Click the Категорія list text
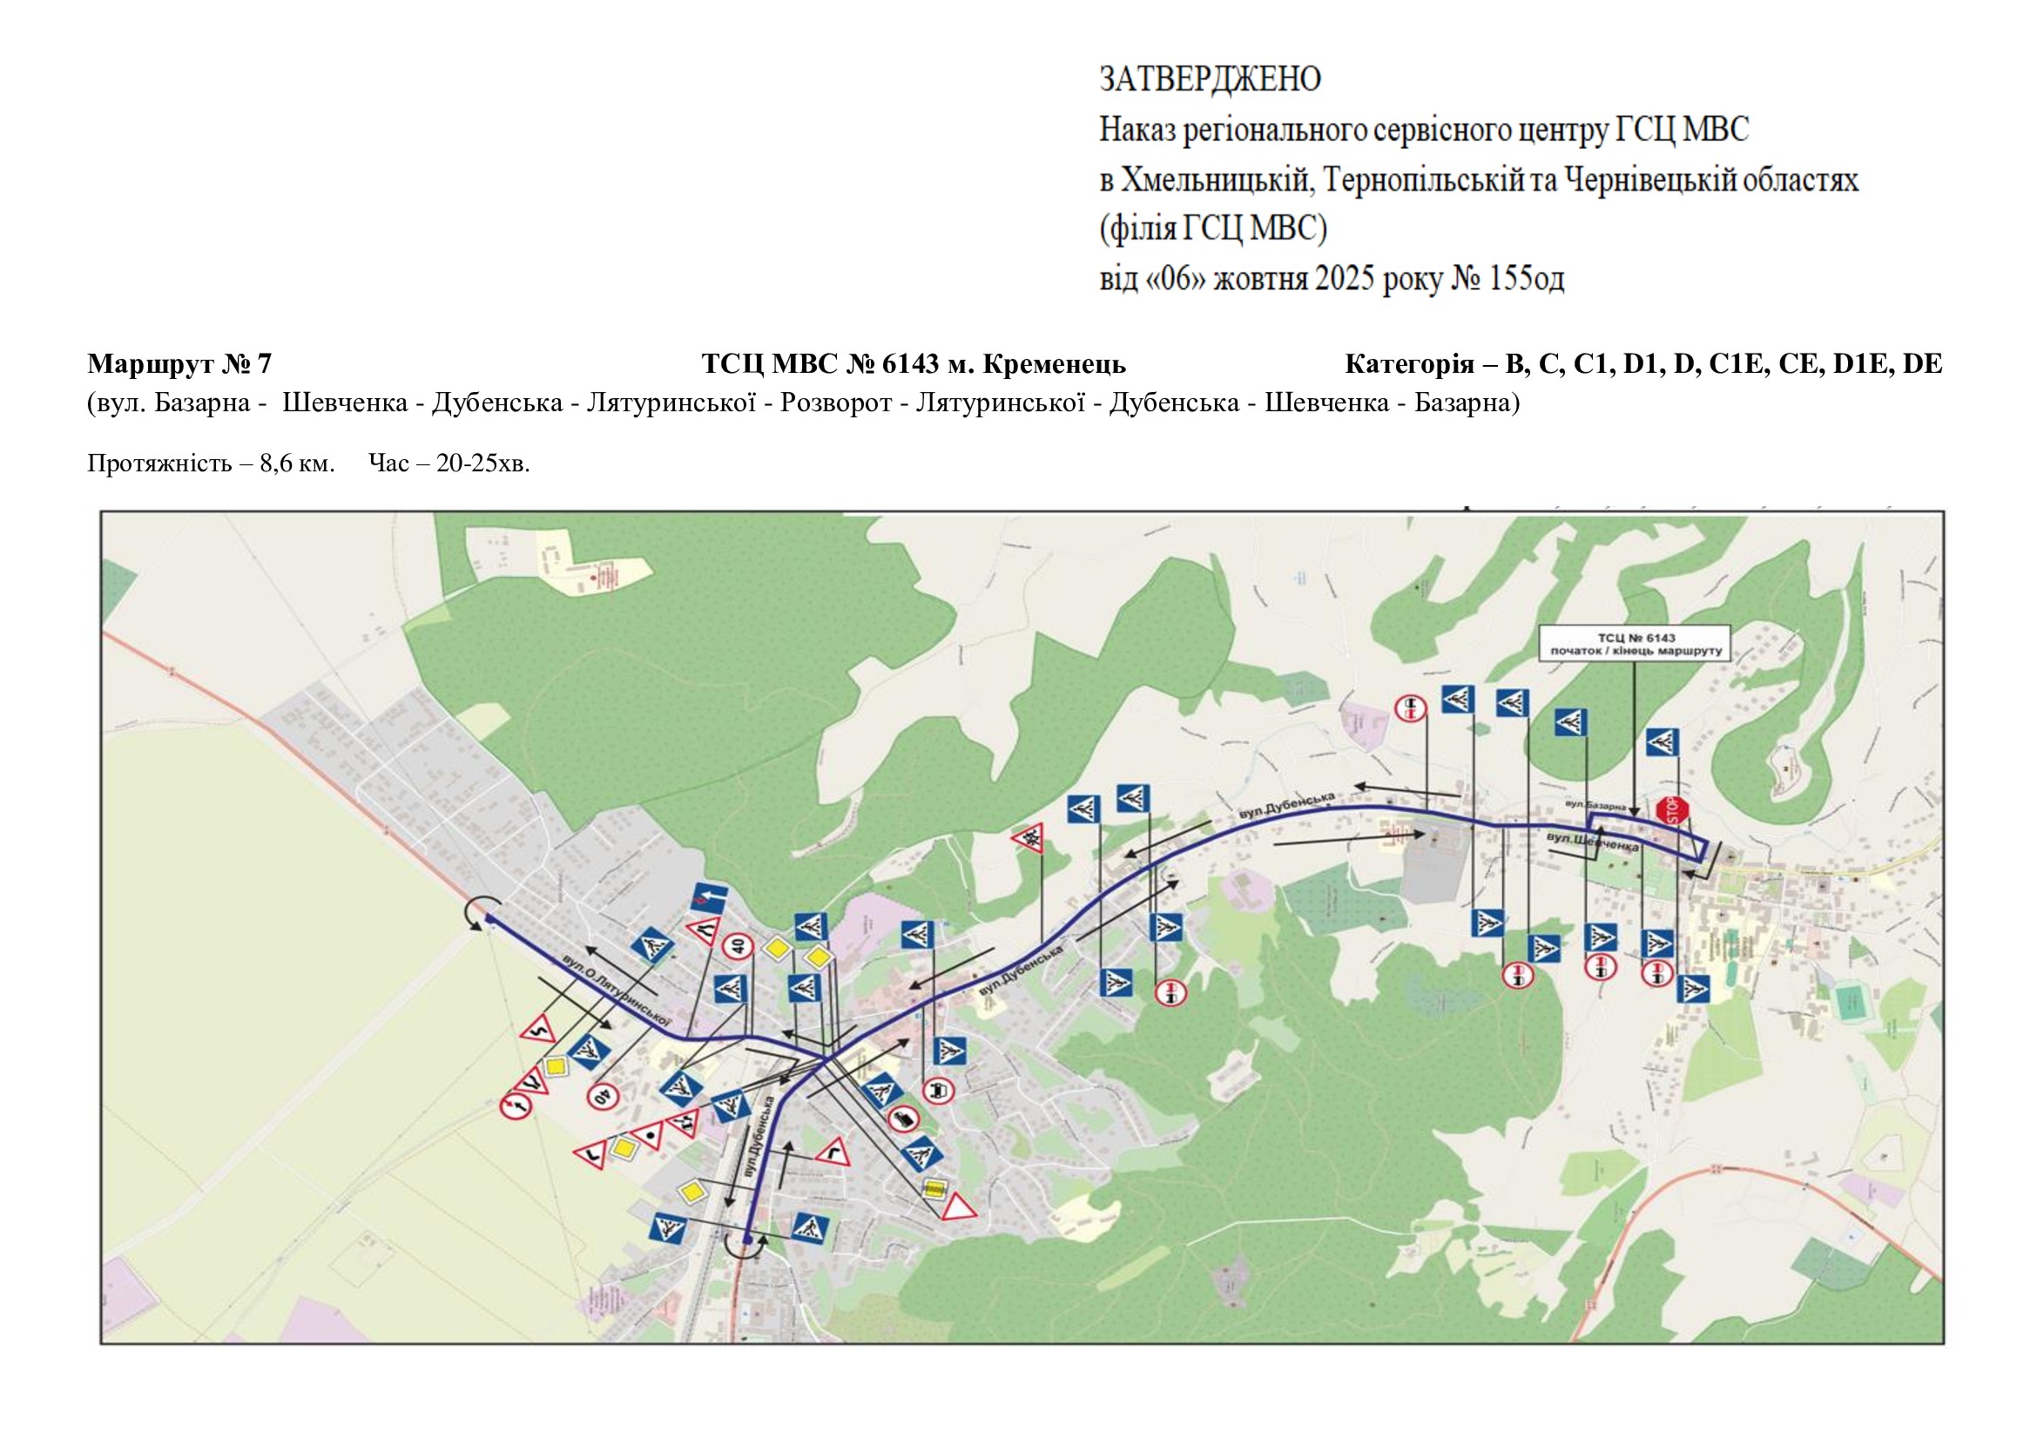 (1643, 364)
